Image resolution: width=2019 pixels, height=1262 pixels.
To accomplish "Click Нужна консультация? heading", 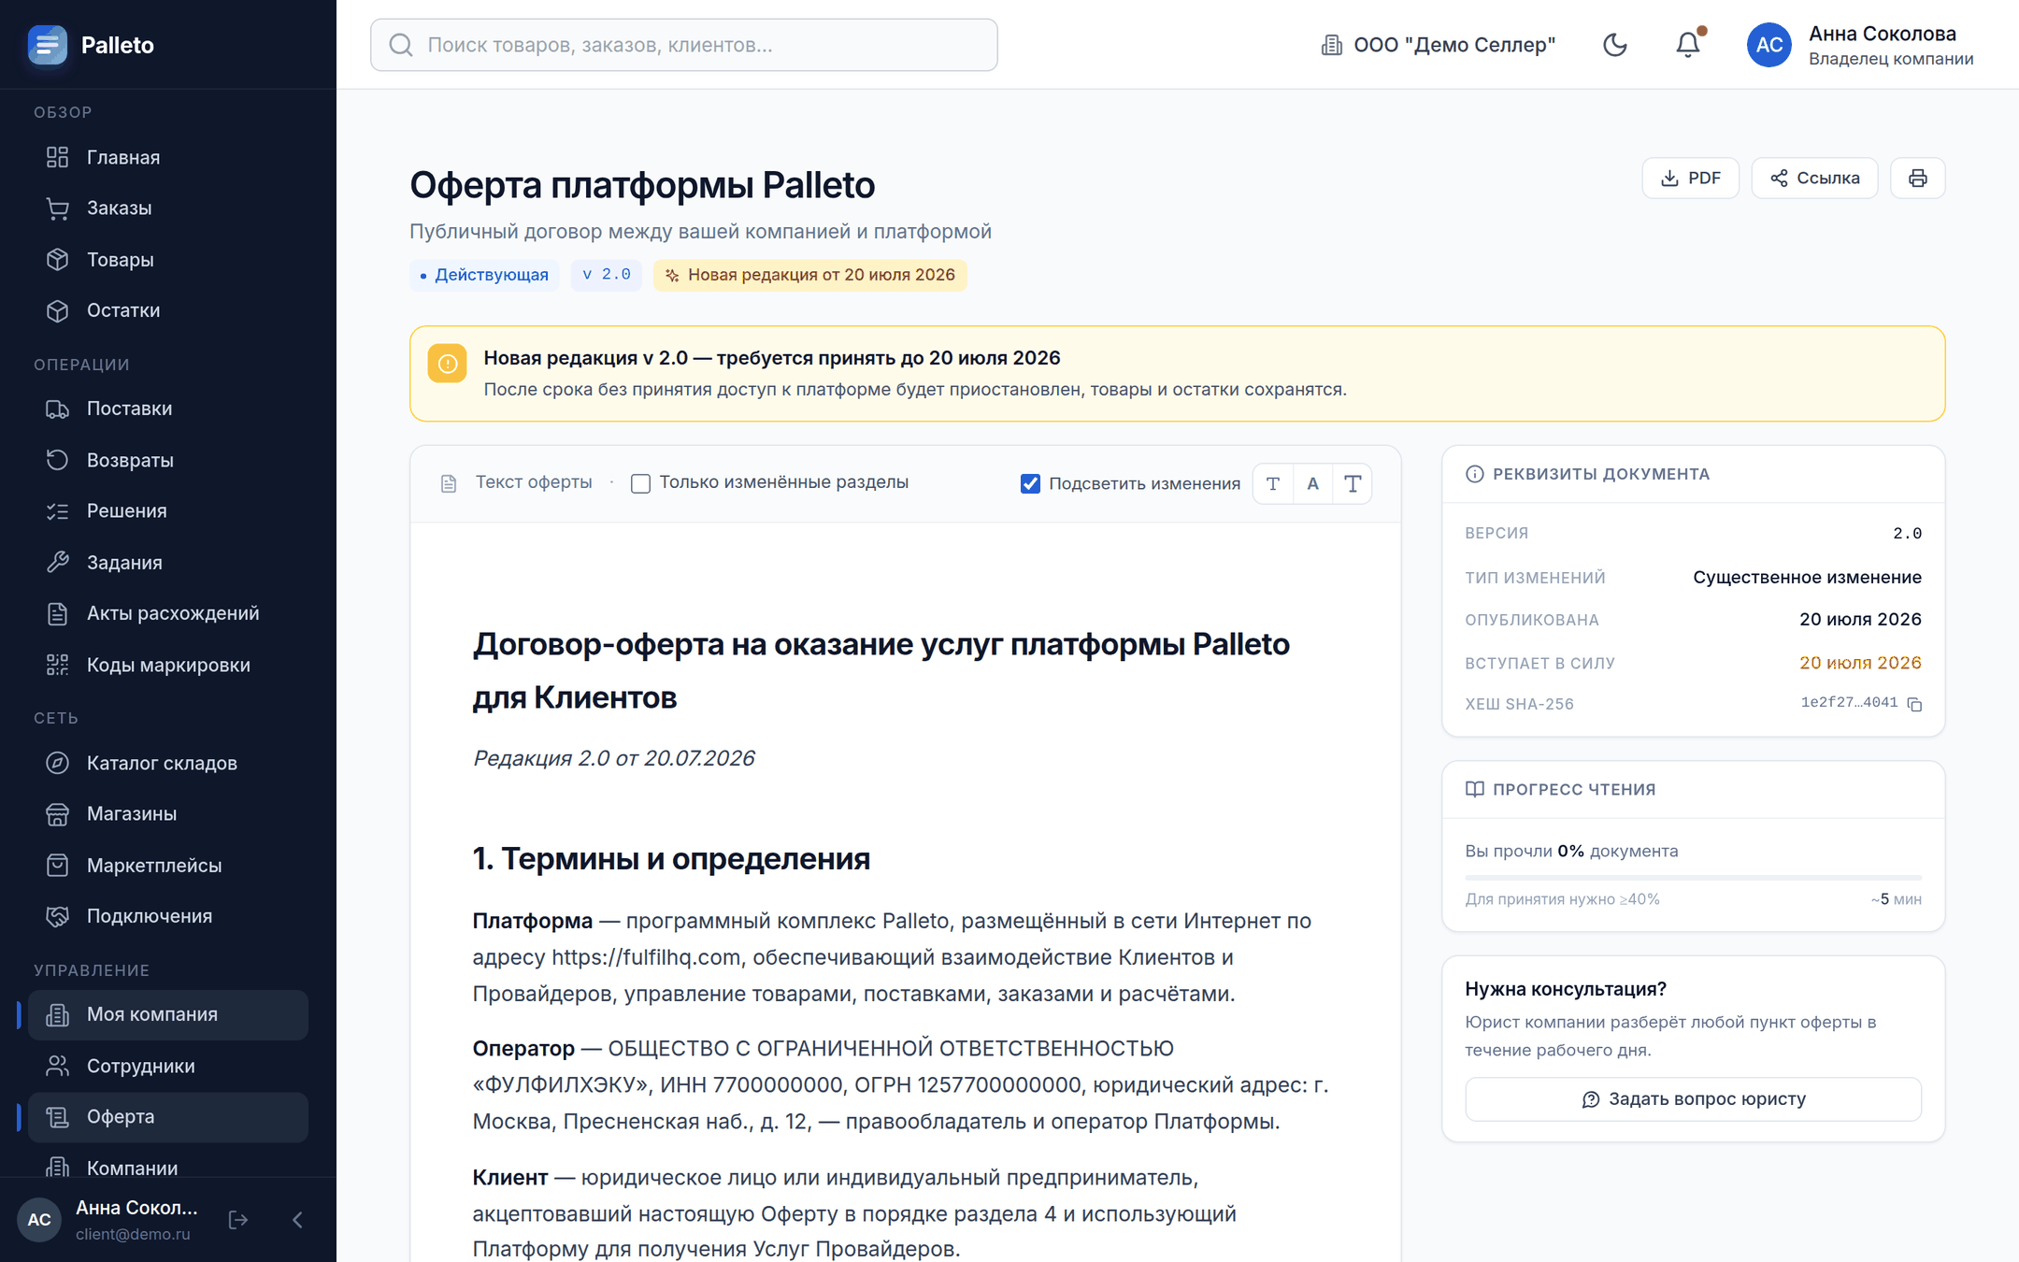I will click(x=1566, y=989).
